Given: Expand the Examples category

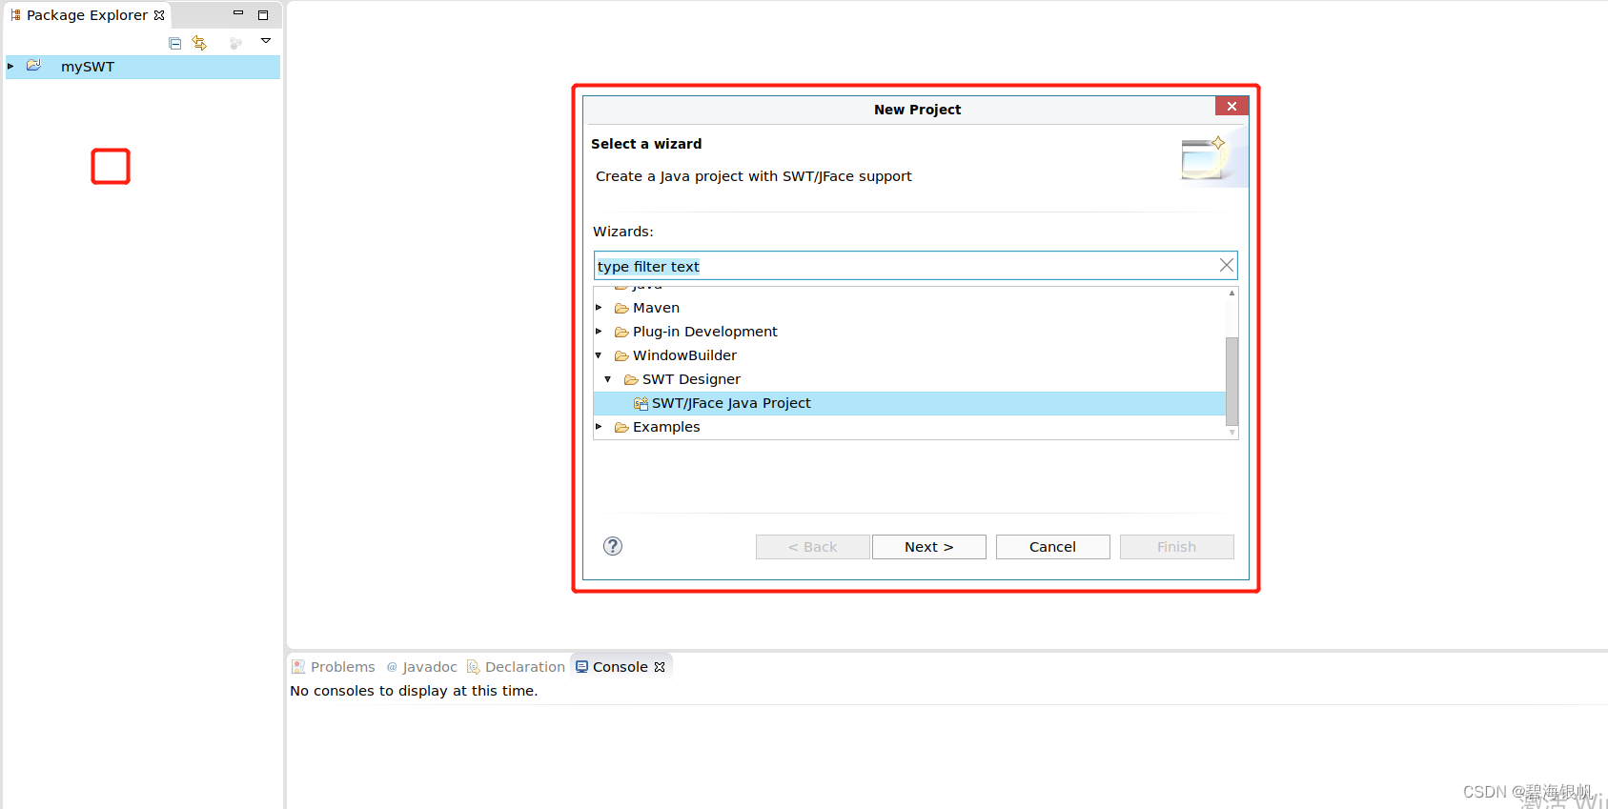Looking at the screenshot, I should click(x=599, y=427).
